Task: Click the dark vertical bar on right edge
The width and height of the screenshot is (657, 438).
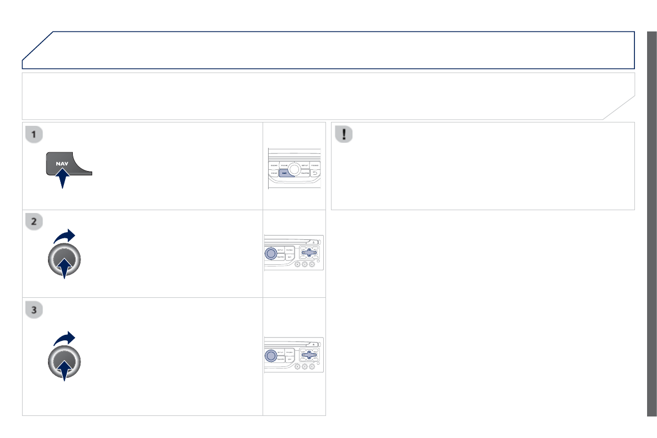Action: [x=651, y=223]
